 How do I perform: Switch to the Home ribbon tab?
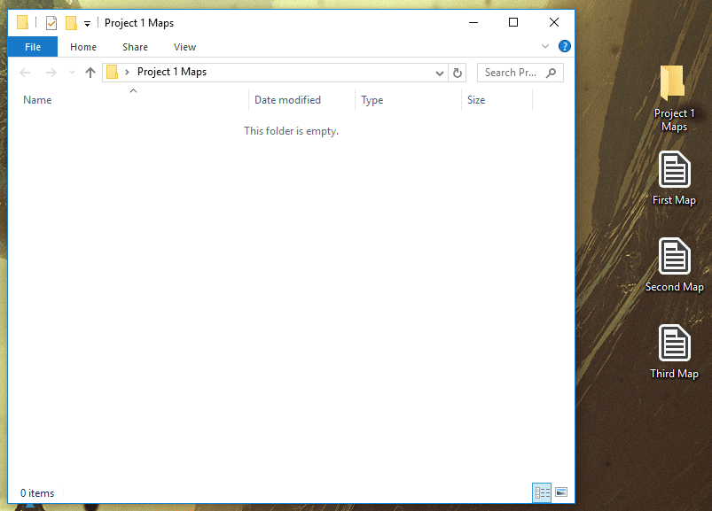point(83,47)
